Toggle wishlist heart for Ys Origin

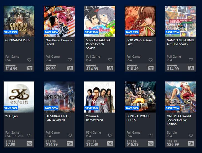pos(29,136)
